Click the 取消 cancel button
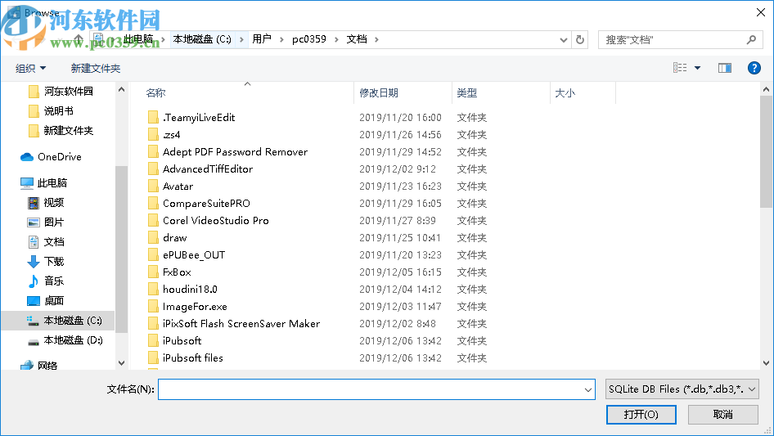 (x=723, y=415)
